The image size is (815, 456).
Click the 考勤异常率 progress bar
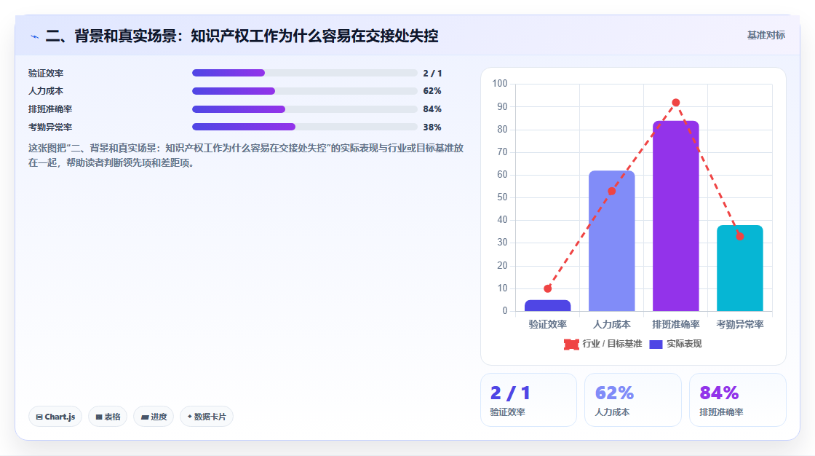click(x=305, y=127)
